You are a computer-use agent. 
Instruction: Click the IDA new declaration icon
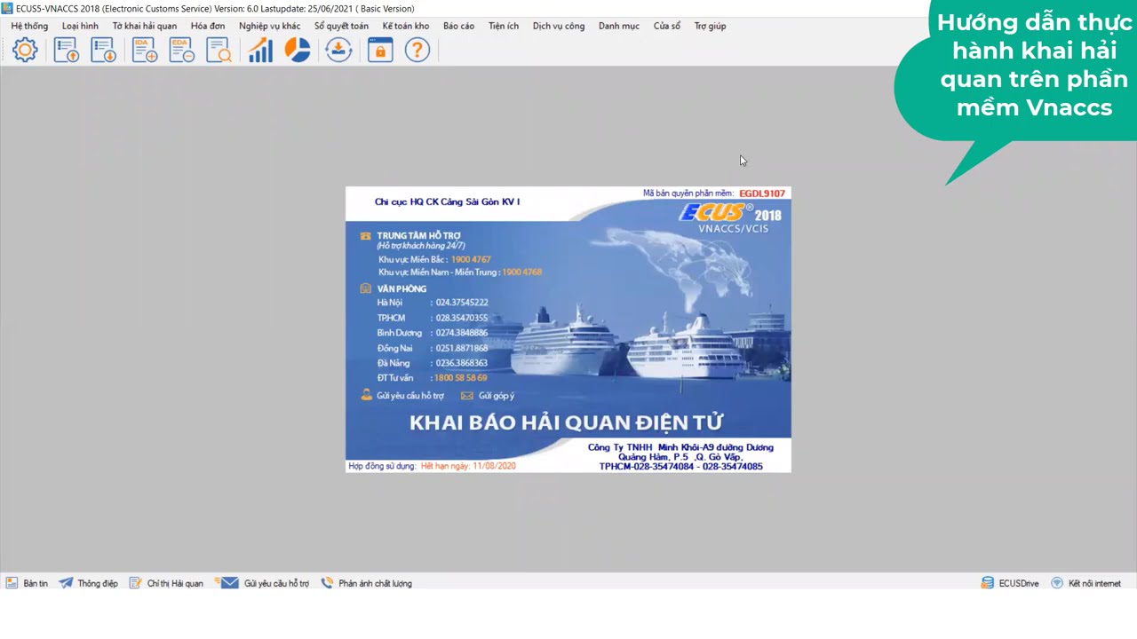tap(145, 50)
